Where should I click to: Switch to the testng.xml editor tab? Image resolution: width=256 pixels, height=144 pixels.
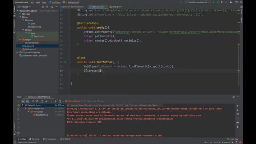pos(116,7)
